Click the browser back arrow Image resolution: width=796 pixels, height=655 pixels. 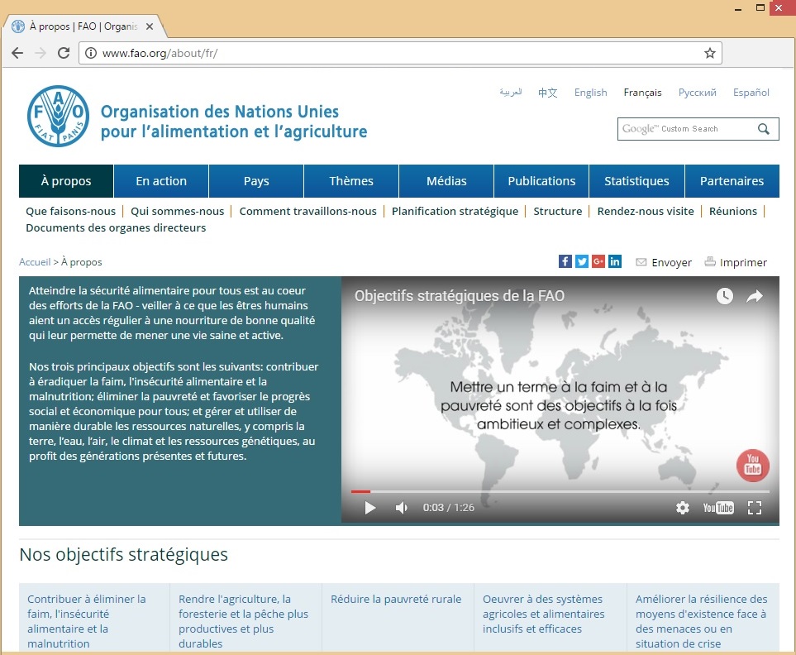(x=17, y=53)
